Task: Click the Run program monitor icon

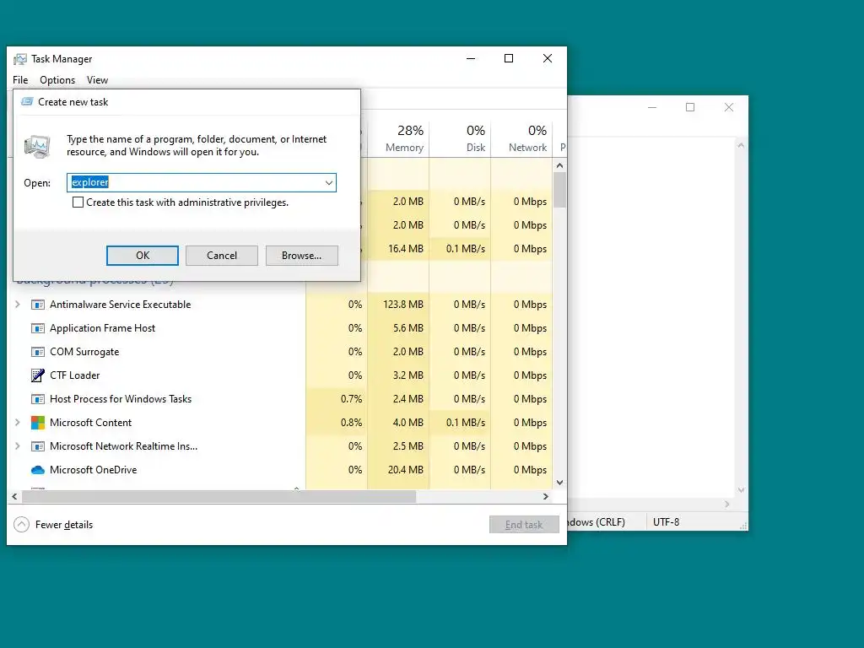Action: (x=37, y=146)
